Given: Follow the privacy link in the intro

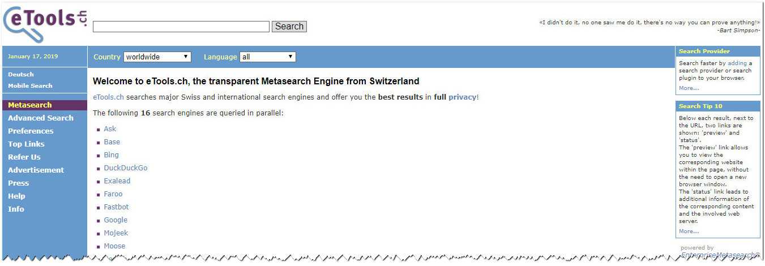Looking at the screenshot, I should [x=462, y=97].
